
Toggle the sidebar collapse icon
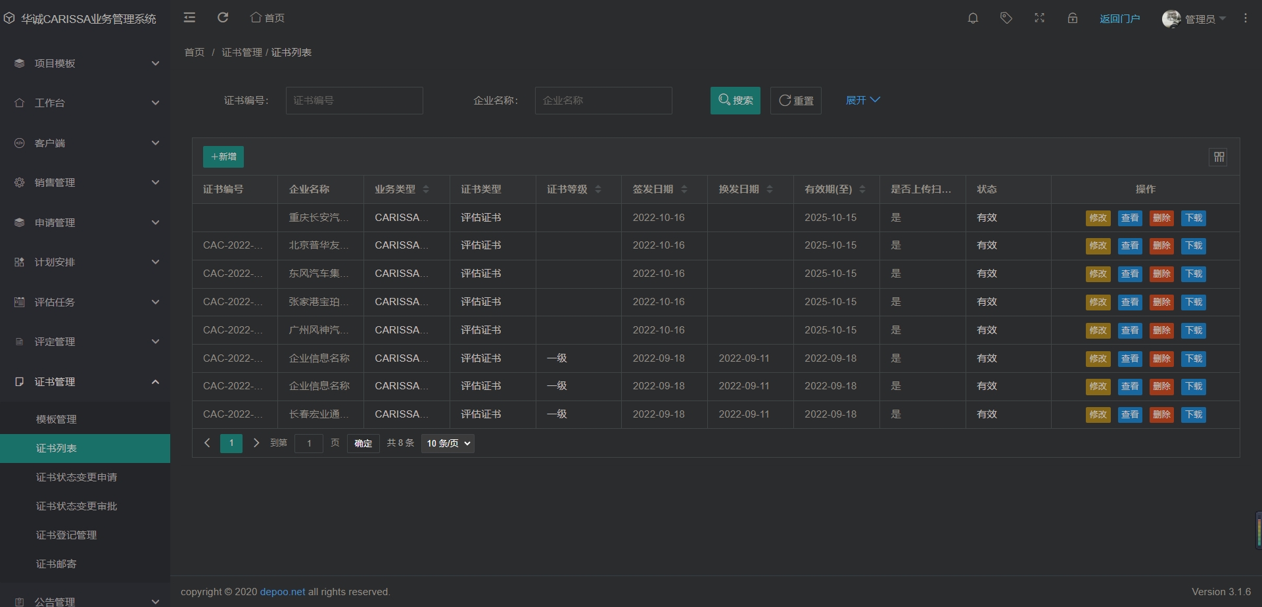tap(189, 18)
